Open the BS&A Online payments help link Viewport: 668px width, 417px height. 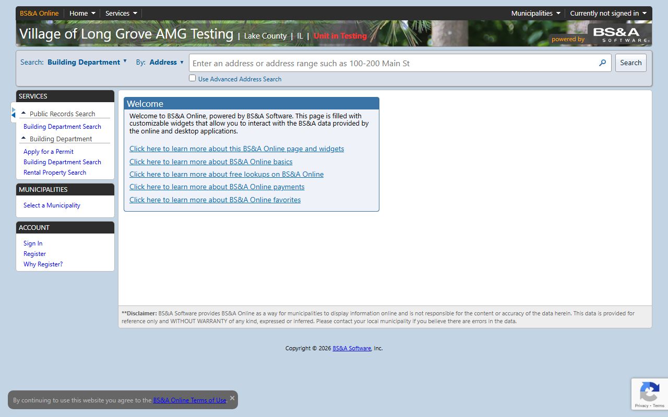click(x=217, y=187)
